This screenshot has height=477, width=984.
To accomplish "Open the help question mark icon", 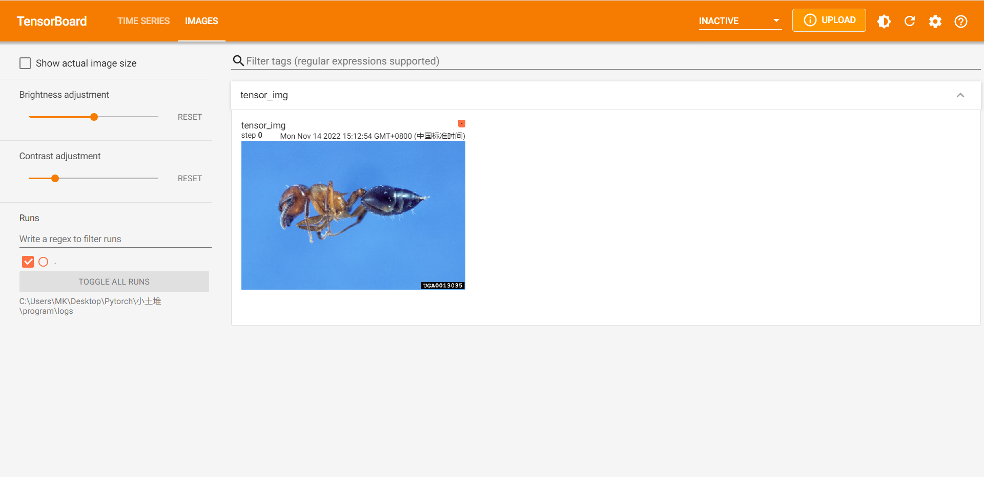I will [961, 21].
